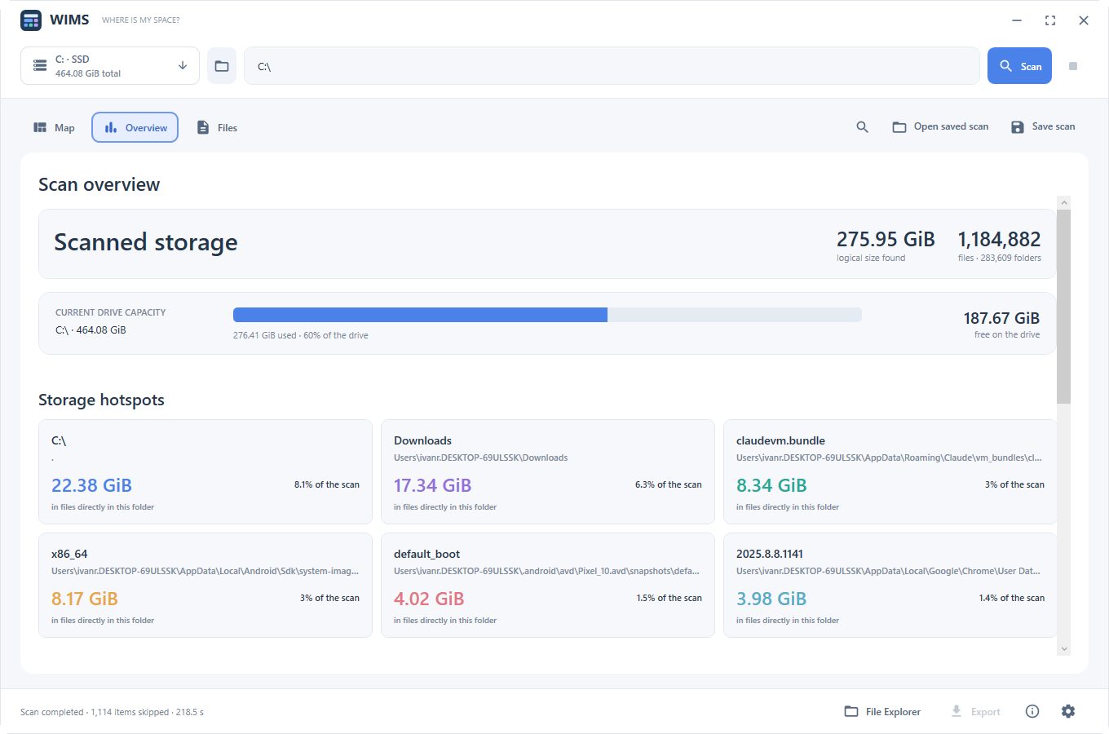1109x734 pixels.
Task: Click the Export button
Action: click(x=975, y=711)
